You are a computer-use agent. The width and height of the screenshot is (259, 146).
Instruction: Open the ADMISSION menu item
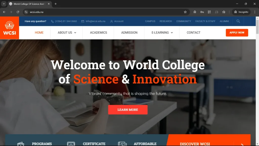click(129, 33)
